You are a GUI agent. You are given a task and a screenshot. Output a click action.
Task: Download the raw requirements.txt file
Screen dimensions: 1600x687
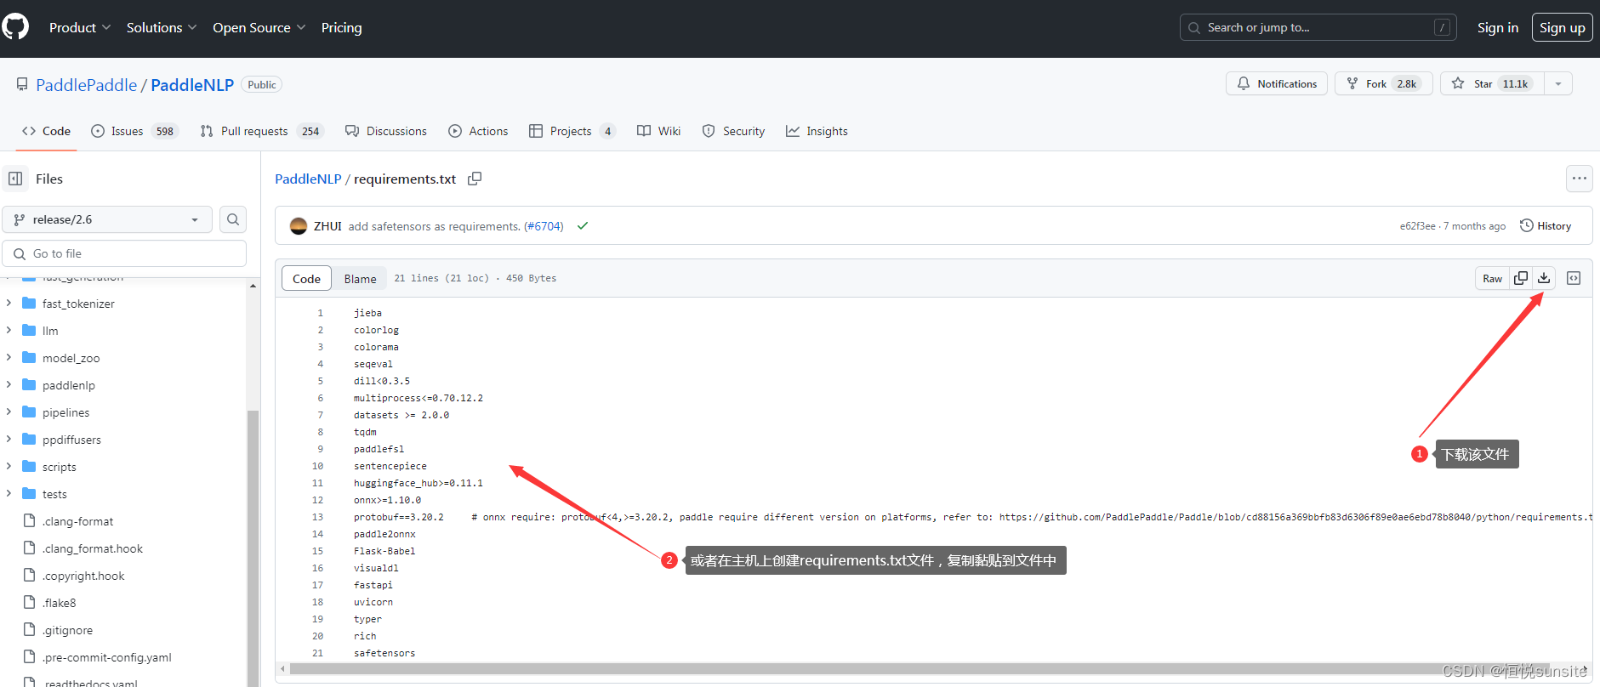click(1544, 278)
